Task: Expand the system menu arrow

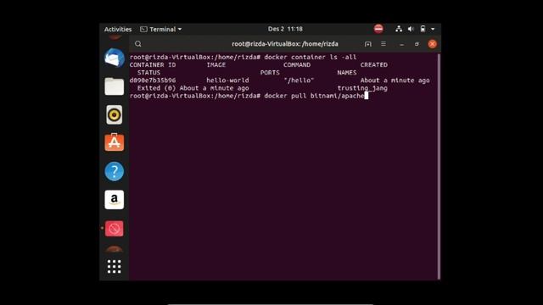Action: click(433, 29)
